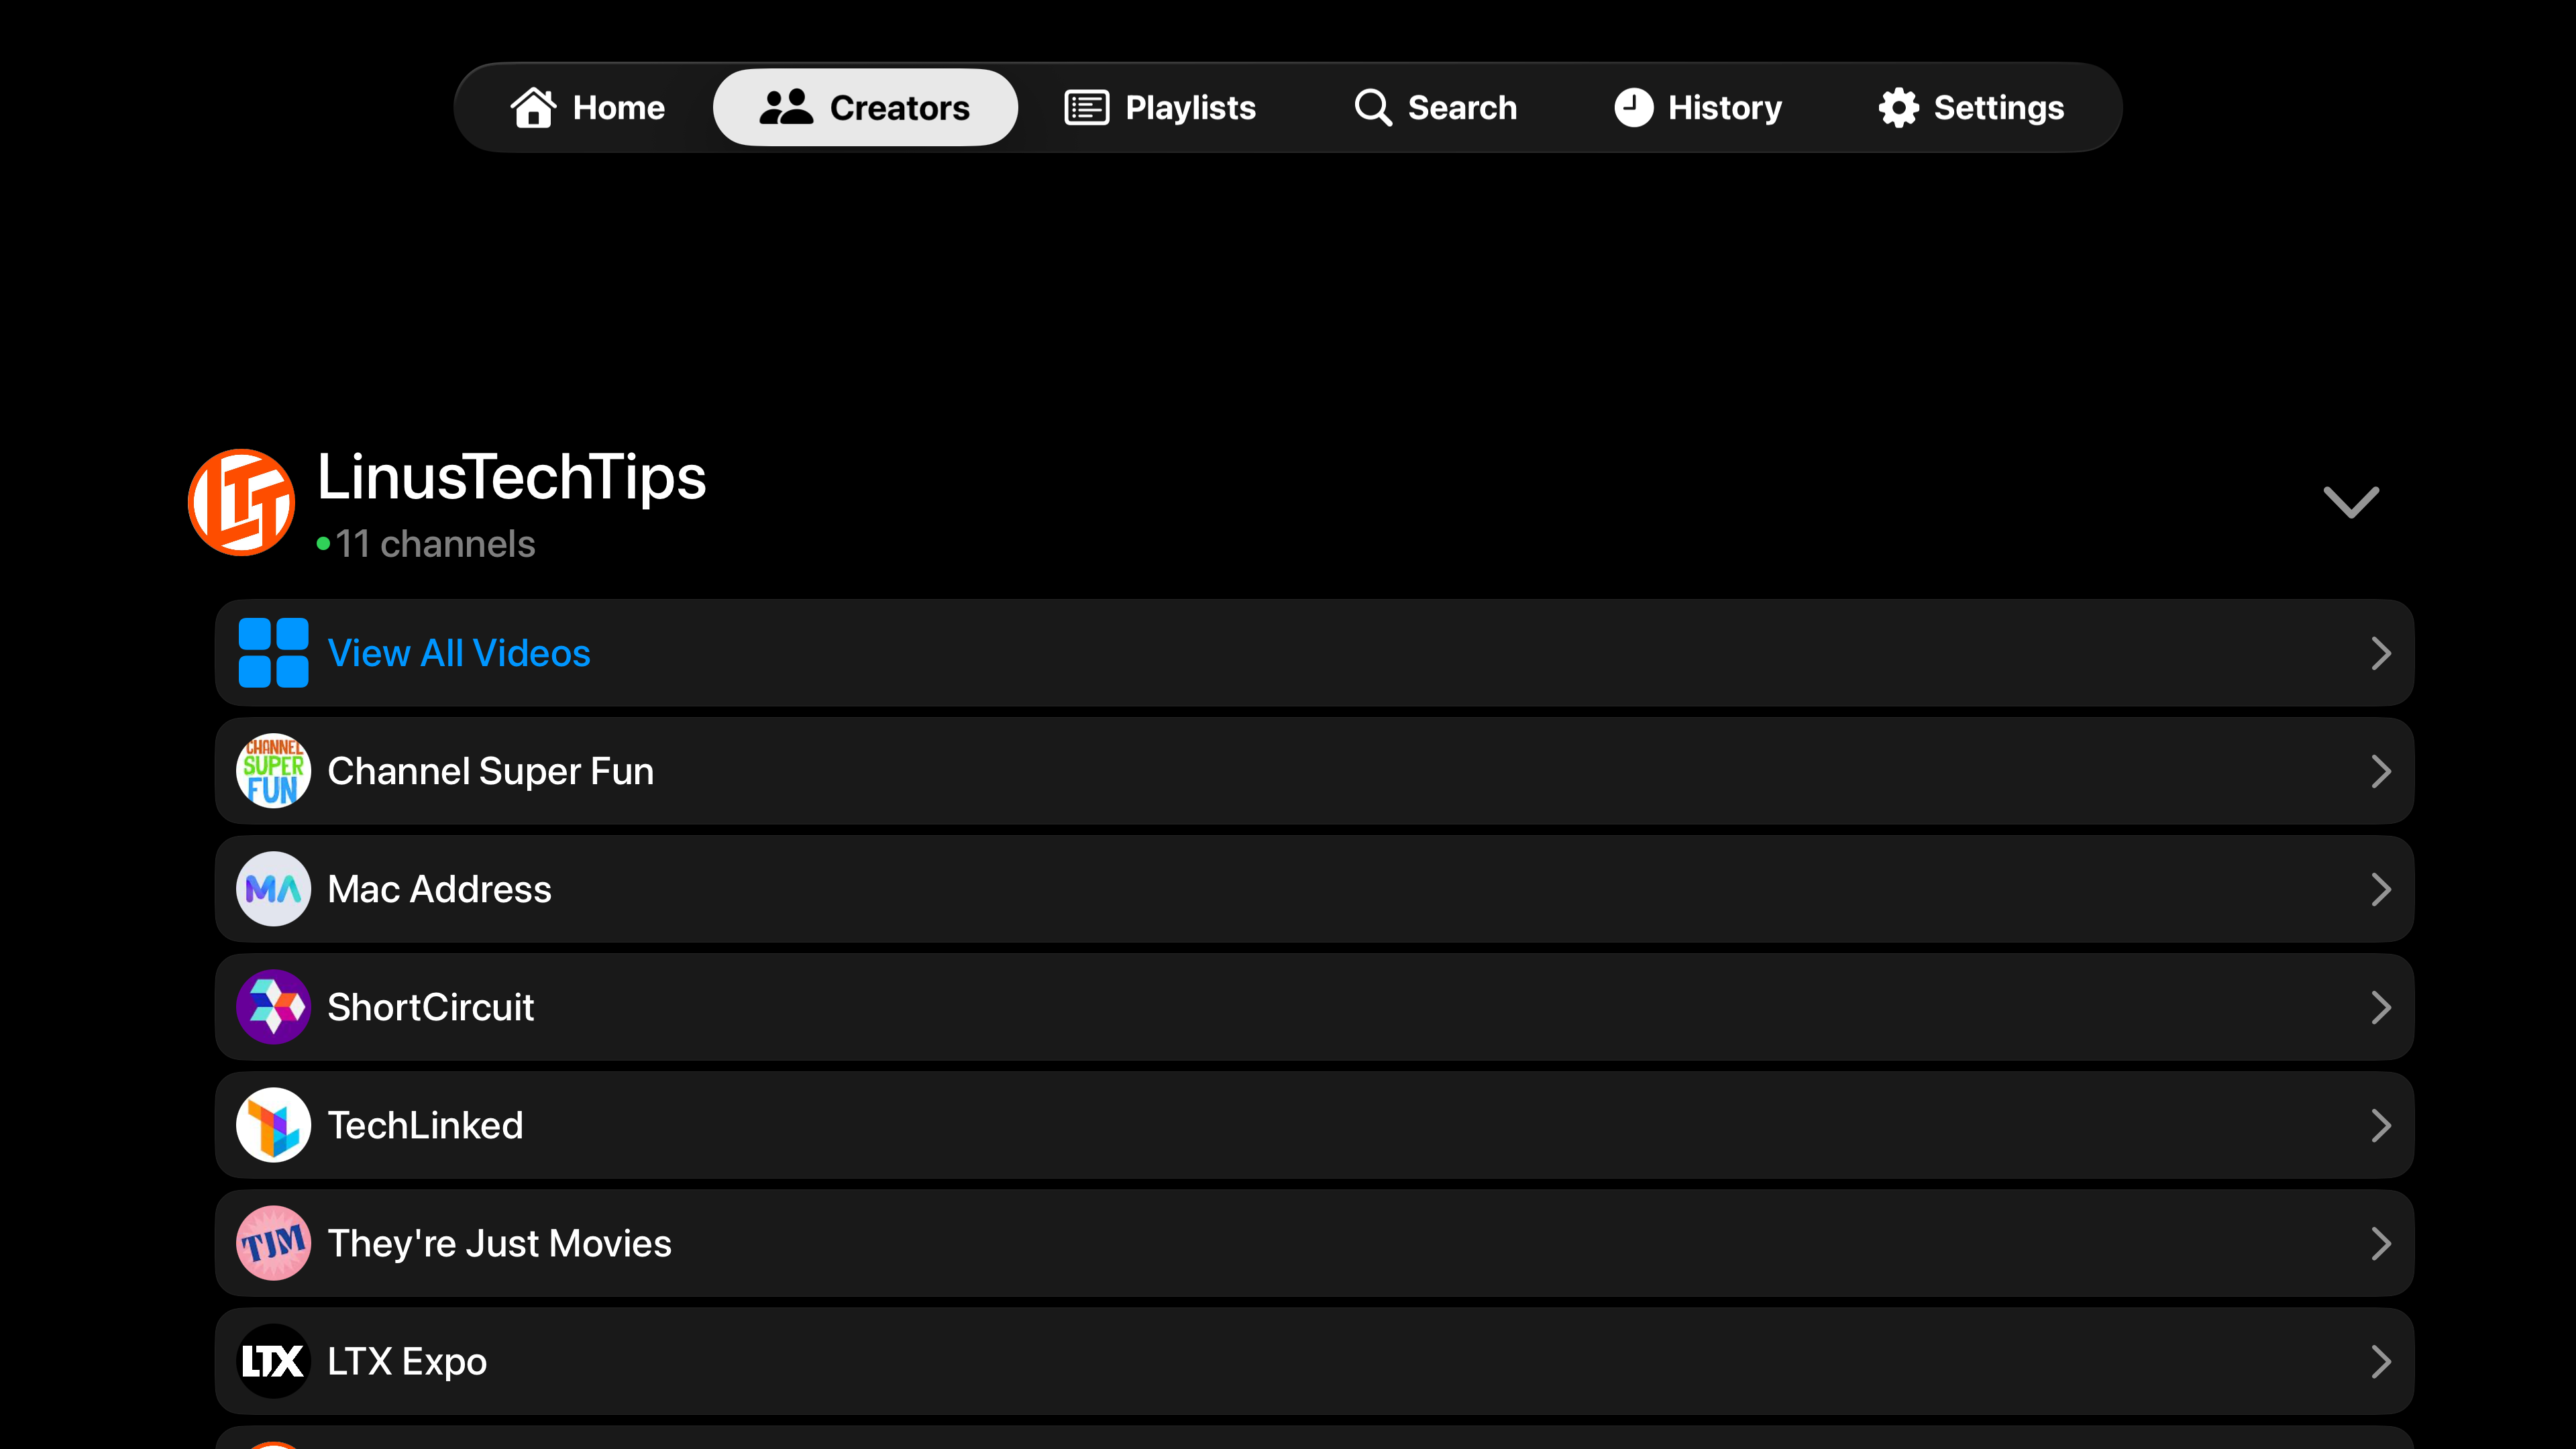Image resolution: width=2576 pixels, height=1449 pixels.
Task: Select the Creators tab
Action: (865, 107)
